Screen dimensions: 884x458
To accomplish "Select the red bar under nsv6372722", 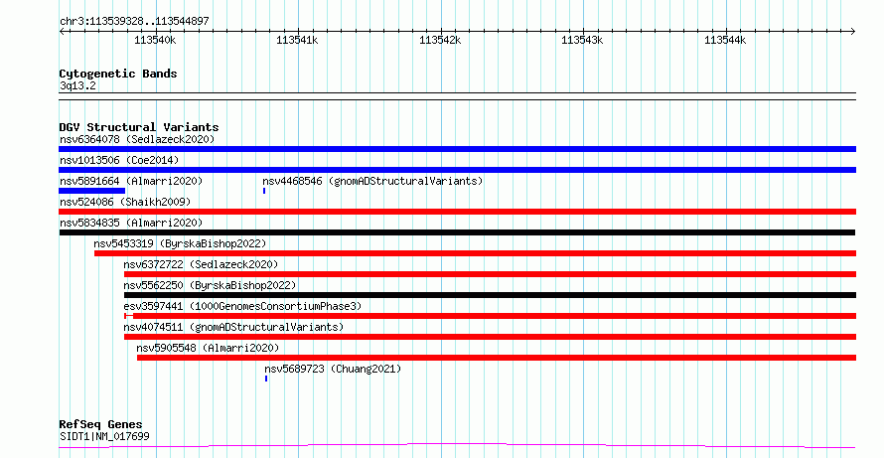I will (x=490, y=274).
